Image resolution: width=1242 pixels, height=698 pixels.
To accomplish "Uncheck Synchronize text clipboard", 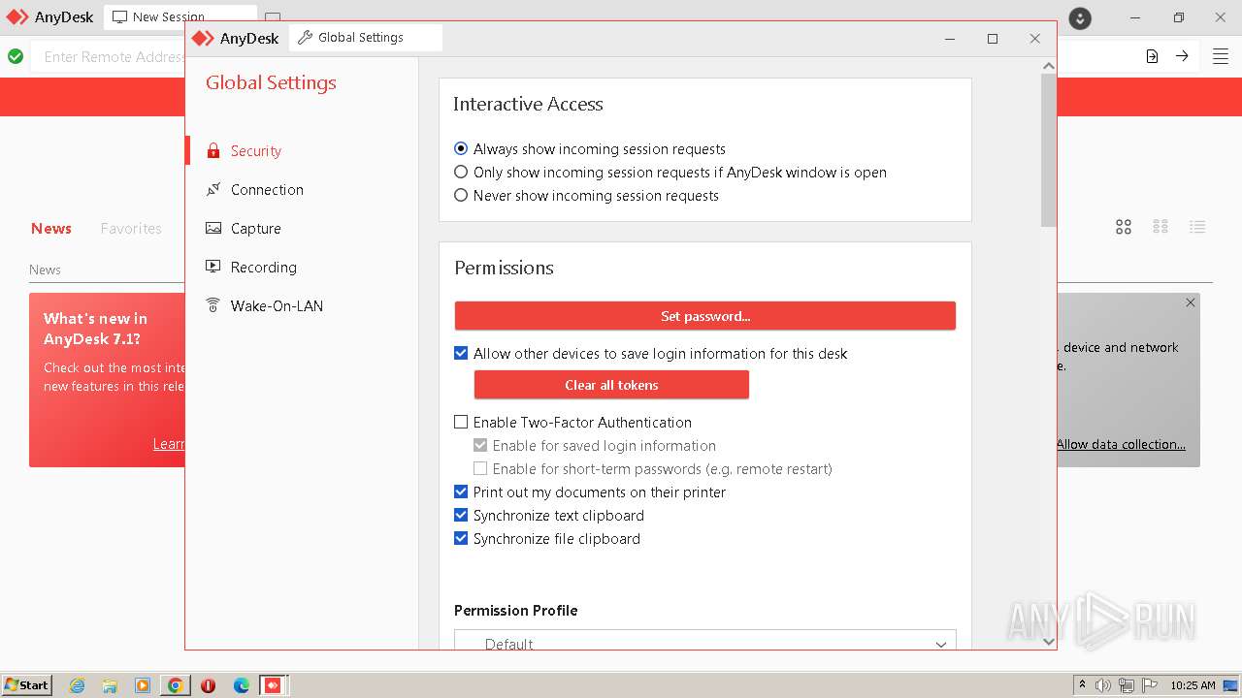I will click(x=461, y=516).
